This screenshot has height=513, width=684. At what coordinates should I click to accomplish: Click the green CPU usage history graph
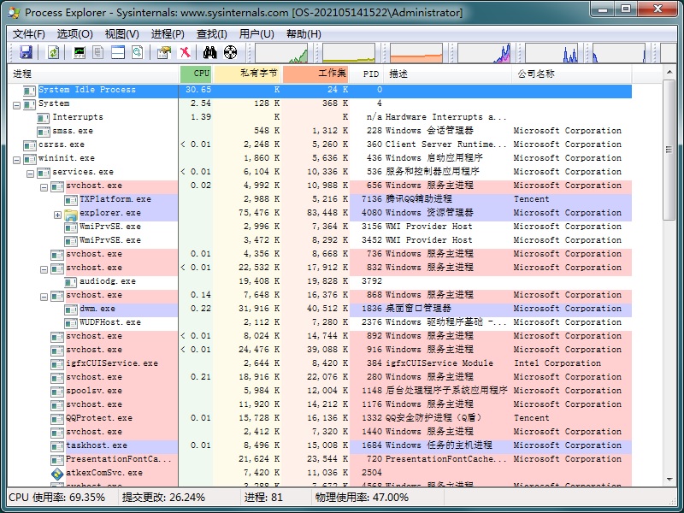coord(281,53)
